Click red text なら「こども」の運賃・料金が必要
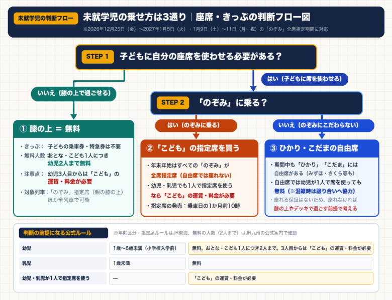 click(x=193, y=196)
